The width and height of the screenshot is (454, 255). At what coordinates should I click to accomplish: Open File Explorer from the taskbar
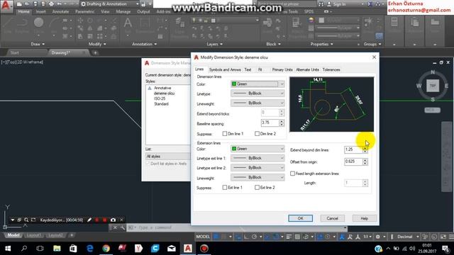coord(57,249)
